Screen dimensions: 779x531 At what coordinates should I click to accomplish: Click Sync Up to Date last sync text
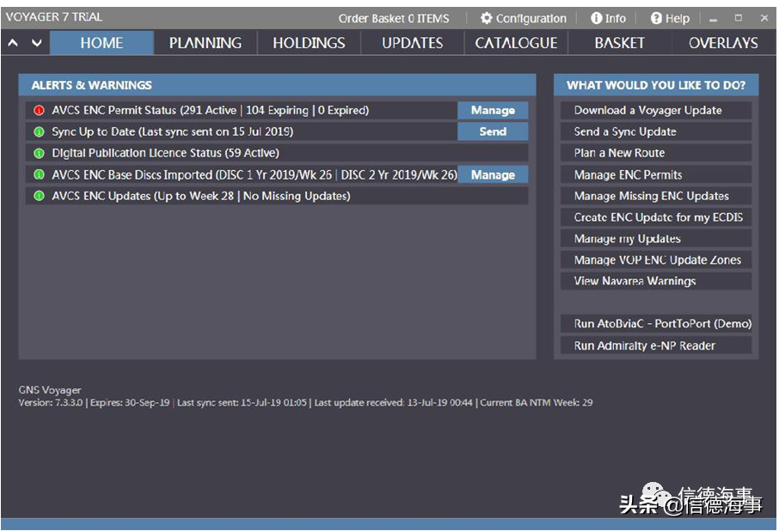coord(172,131)
